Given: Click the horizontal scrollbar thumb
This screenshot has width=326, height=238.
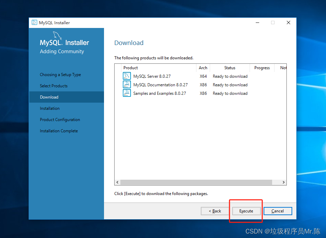Looking at the screenshot, I should click(x=196, y=182).
